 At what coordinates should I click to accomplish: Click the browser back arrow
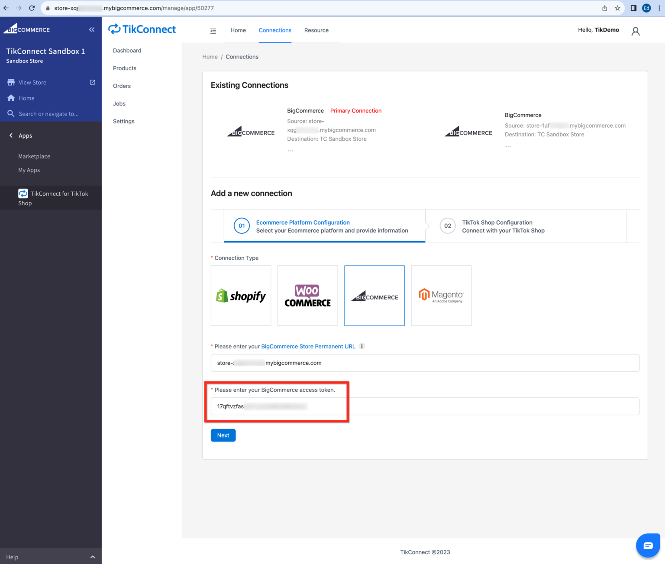[x=6, y=8]
